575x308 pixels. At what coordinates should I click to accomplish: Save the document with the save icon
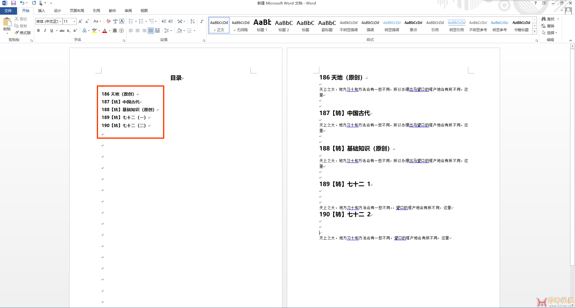click(13, 3)
